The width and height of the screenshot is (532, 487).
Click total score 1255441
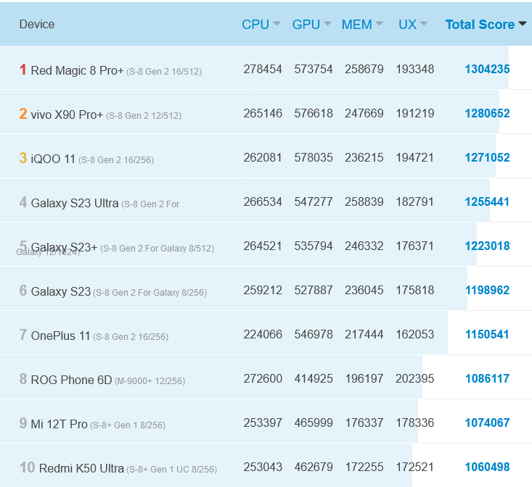(x=487, y=202)
